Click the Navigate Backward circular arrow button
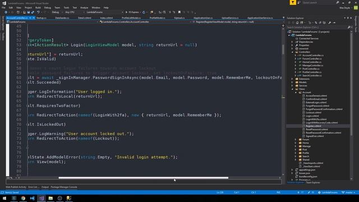359x202 pixels. [6, 12]
